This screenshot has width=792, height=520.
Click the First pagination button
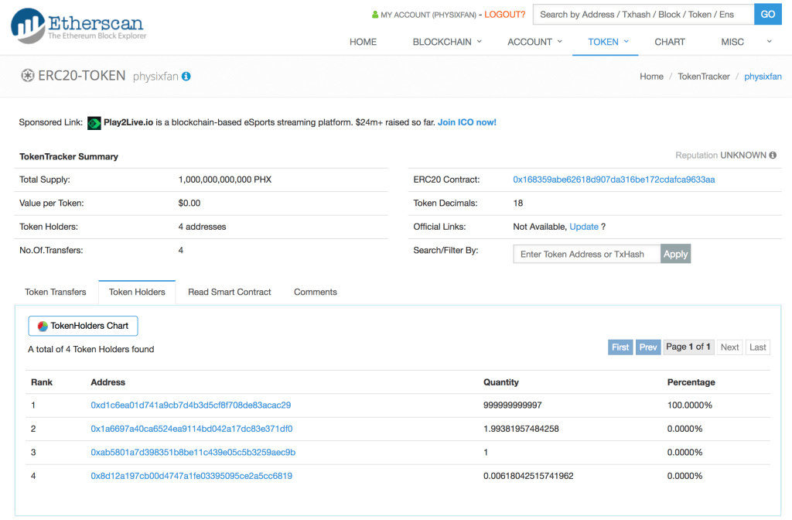coord(620,347)
